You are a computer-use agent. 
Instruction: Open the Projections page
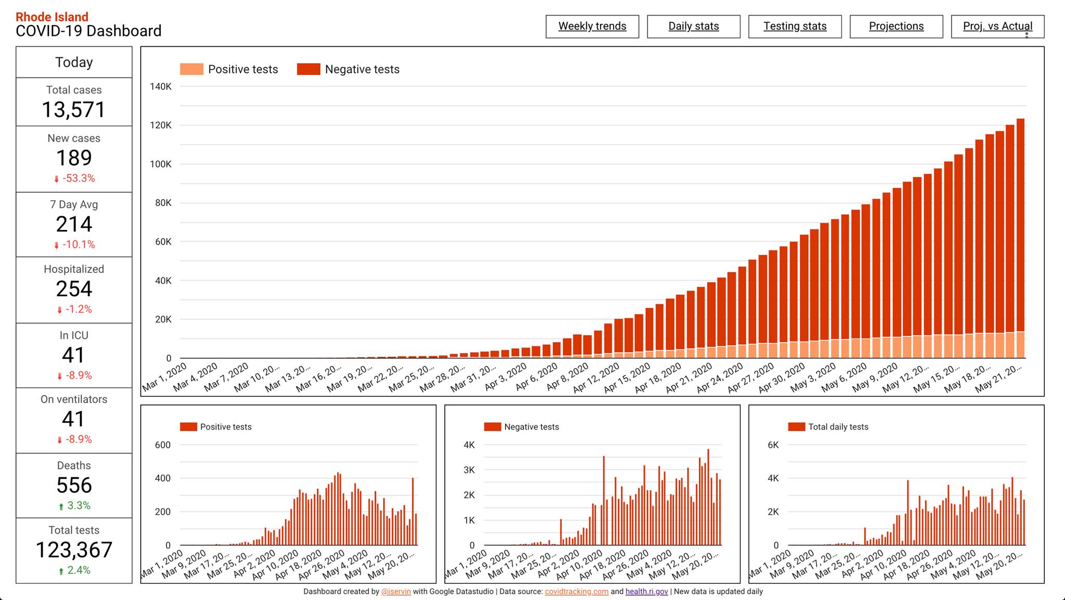896,26
